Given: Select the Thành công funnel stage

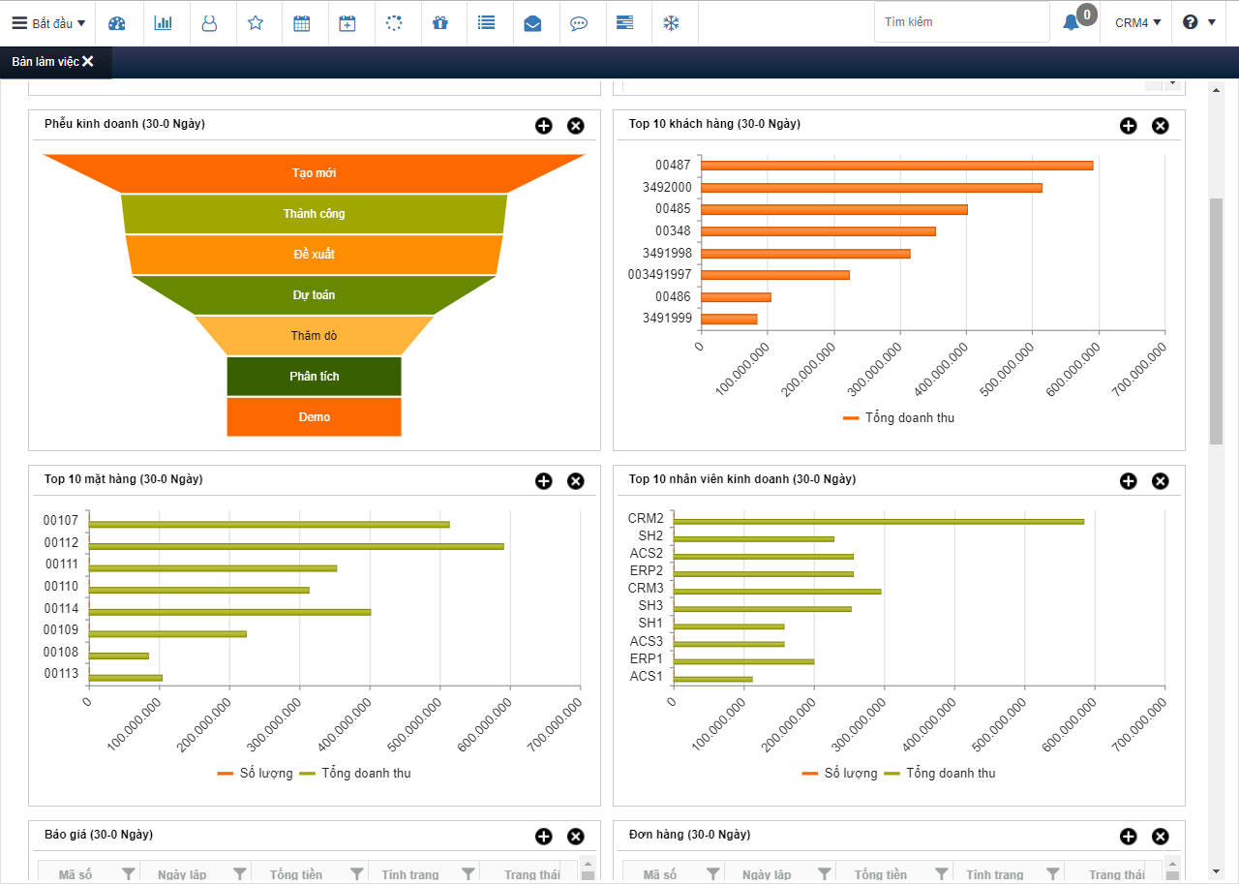Looking at the screenshot, I should point(315,214).
